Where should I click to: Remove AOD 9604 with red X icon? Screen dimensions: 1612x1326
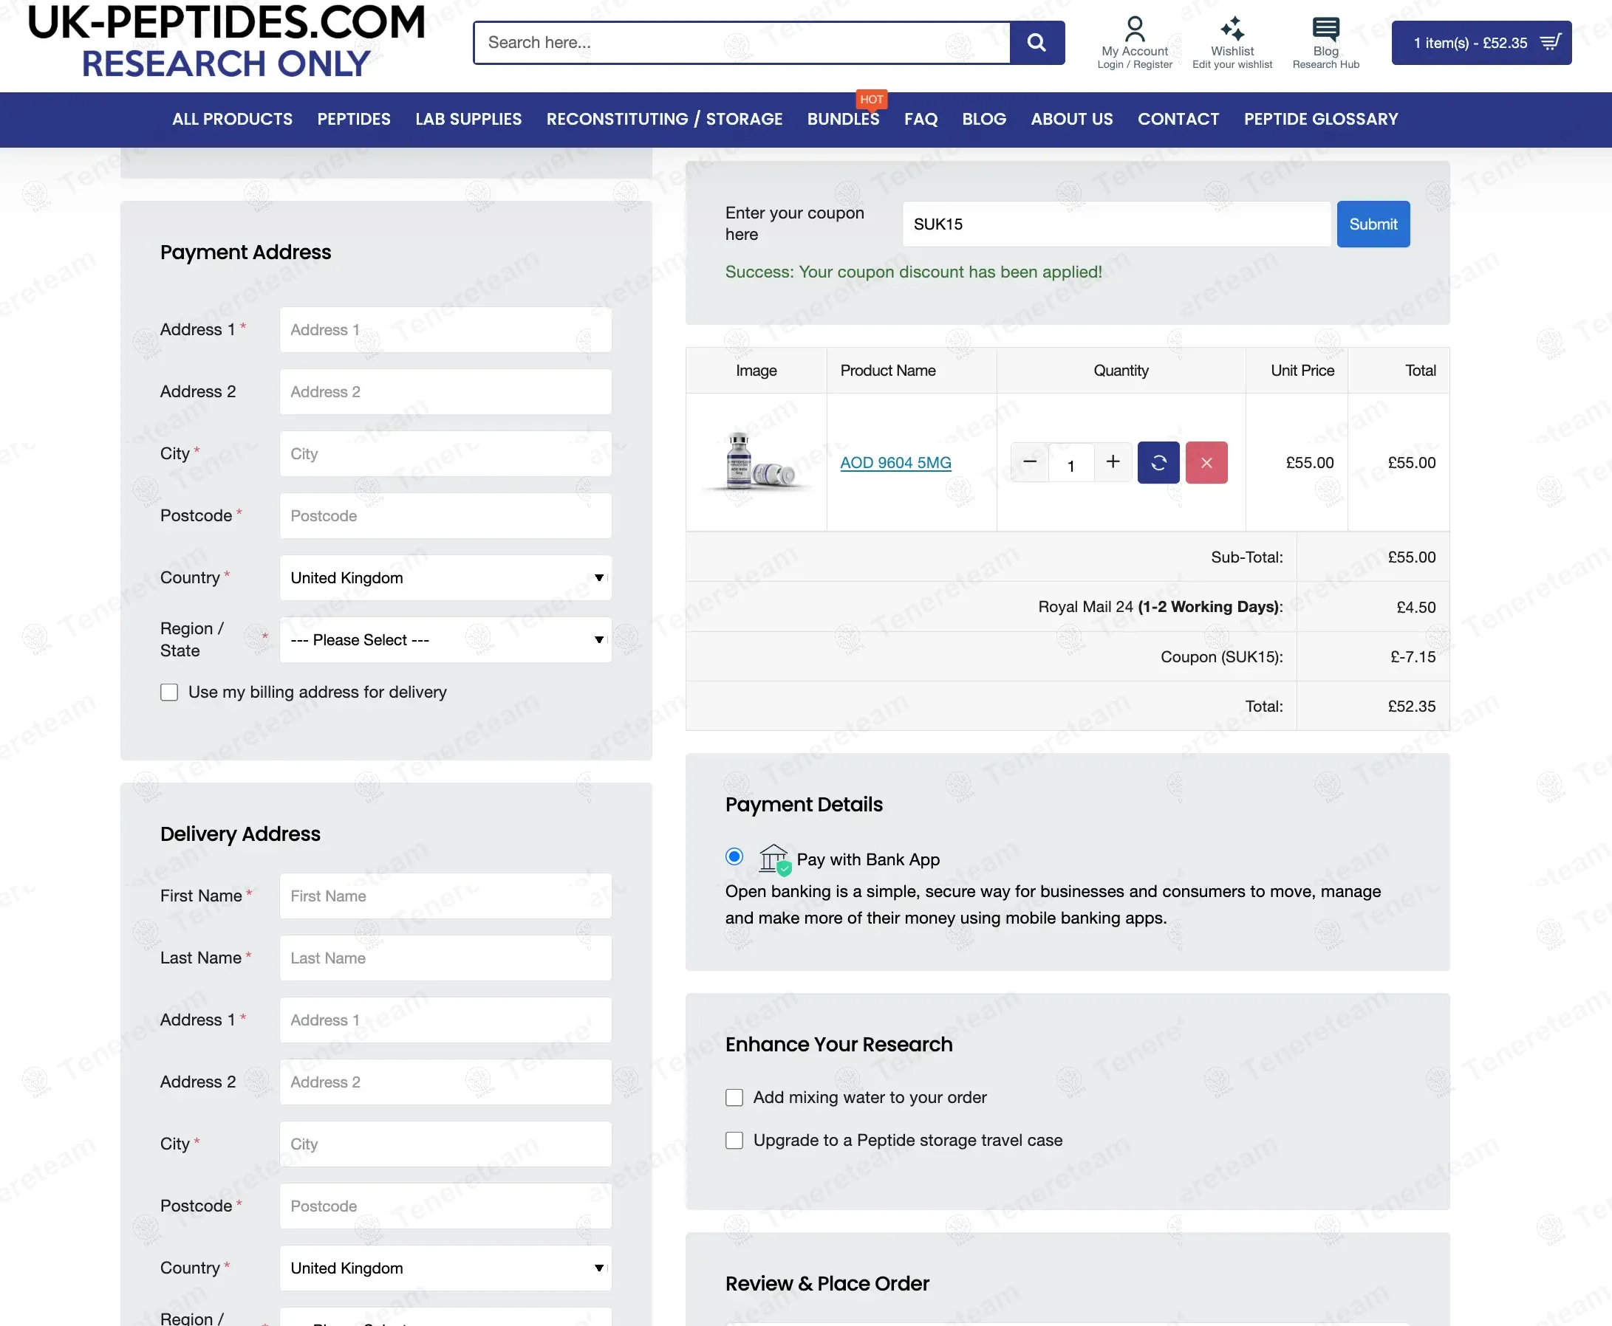pyautogui.click(x=1206, y=462)
